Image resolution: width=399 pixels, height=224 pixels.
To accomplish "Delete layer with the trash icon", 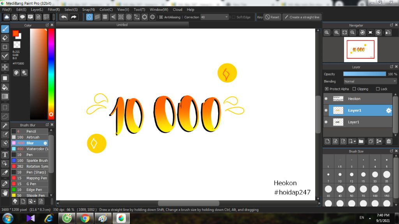I will pyautogui.click(x=388, y=142).
